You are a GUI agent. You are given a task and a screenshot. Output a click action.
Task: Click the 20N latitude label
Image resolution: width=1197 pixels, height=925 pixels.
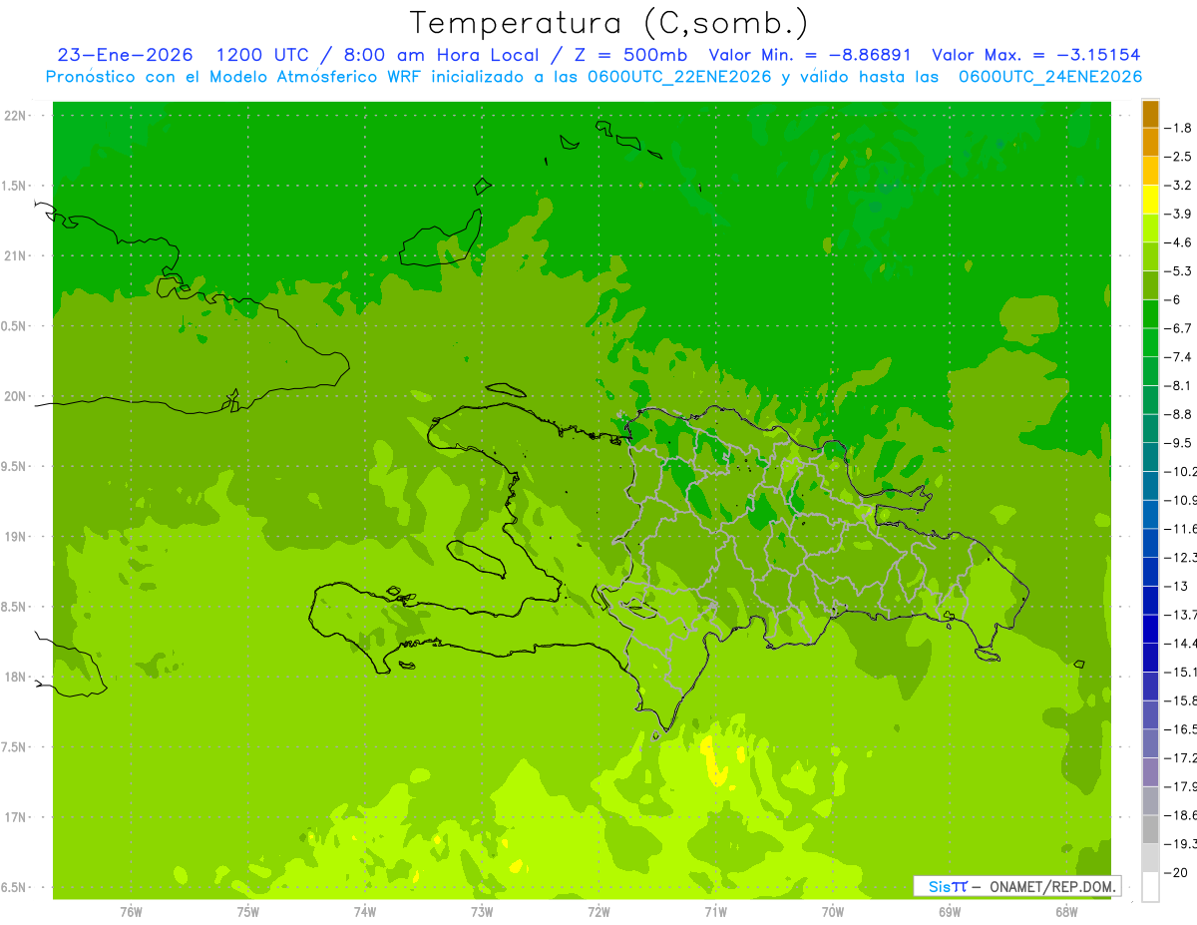click(x=15, y=396)
